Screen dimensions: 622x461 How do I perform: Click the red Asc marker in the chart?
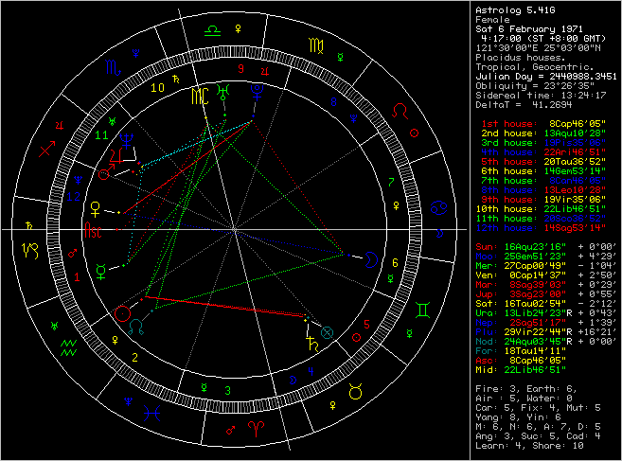[x=95, y=230]
